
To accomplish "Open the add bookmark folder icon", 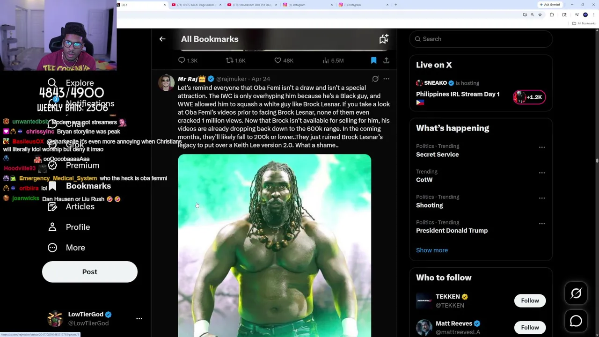I will tap(384, 39).
